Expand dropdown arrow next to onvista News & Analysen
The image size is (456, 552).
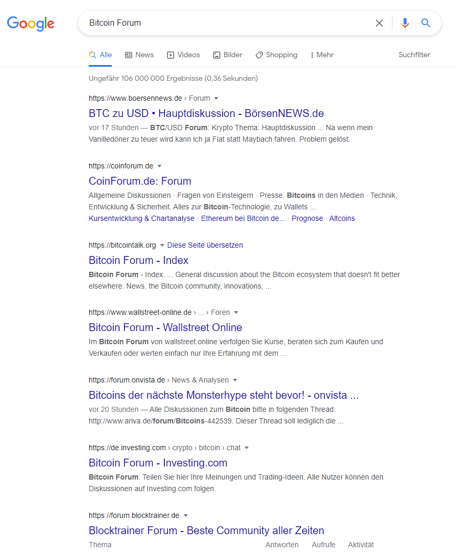coord(235,380)
